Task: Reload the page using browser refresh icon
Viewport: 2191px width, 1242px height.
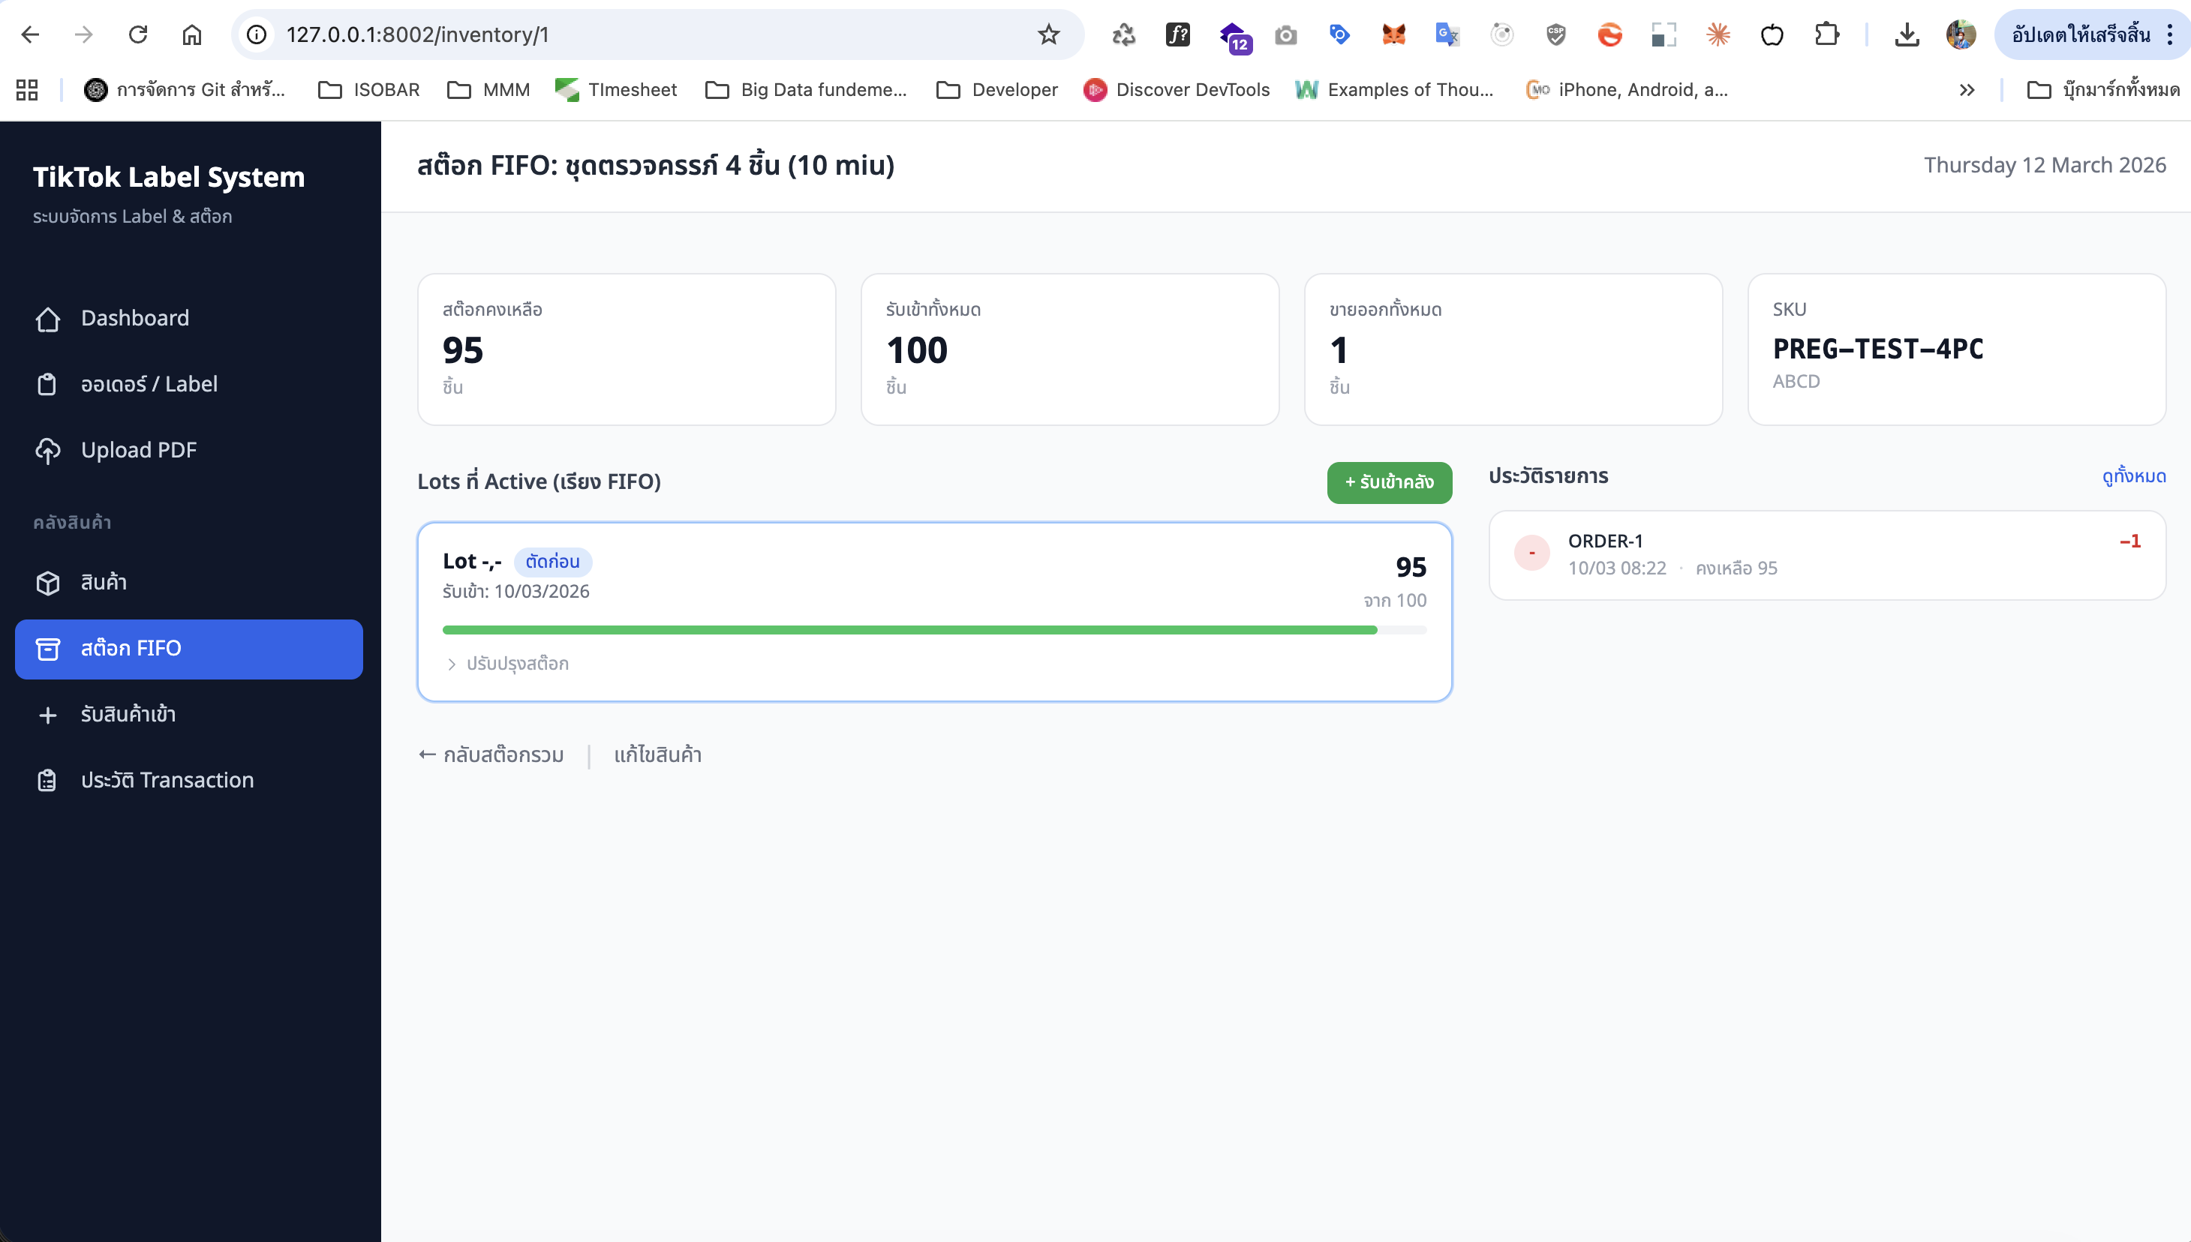Action: point(138,35)
